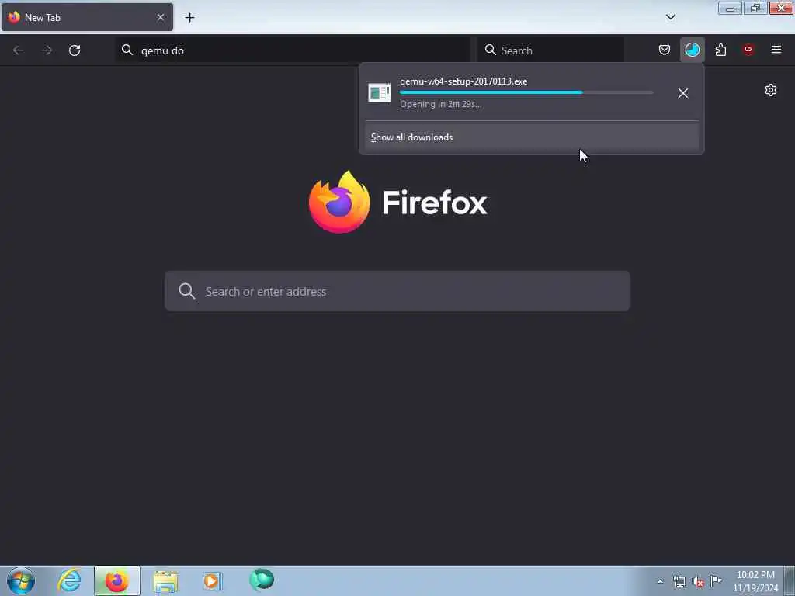The image size is (795, 596).
Task: Minimize the Firefox window
Action: coord(730,8)
